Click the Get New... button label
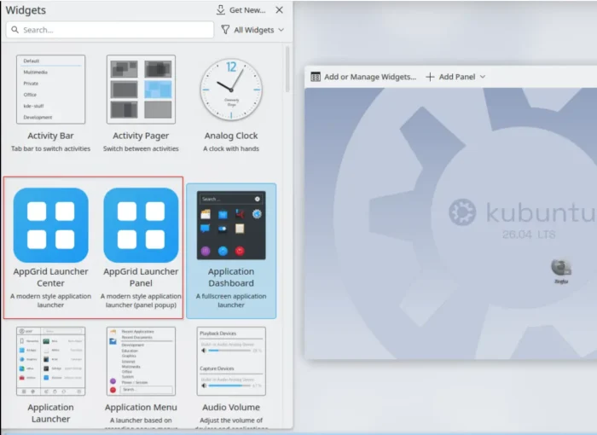Viewport: 597px width, 435px height. pos(247,10)
